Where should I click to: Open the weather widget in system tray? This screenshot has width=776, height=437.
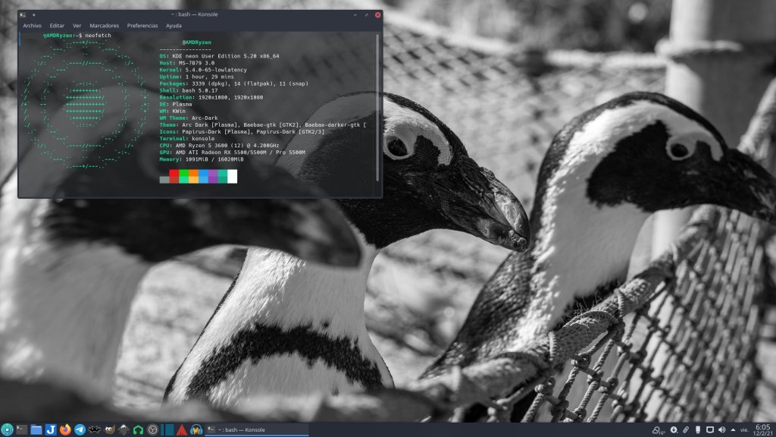click(x=658, y=429)
